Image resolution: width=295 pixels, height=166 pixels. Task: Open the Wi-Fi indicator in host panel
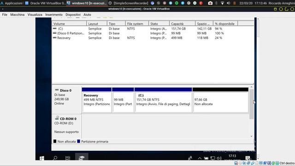click(222, 3)
